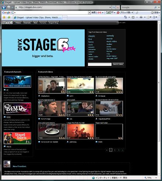Open the Print button dropdown arrow

click(145, 17)
